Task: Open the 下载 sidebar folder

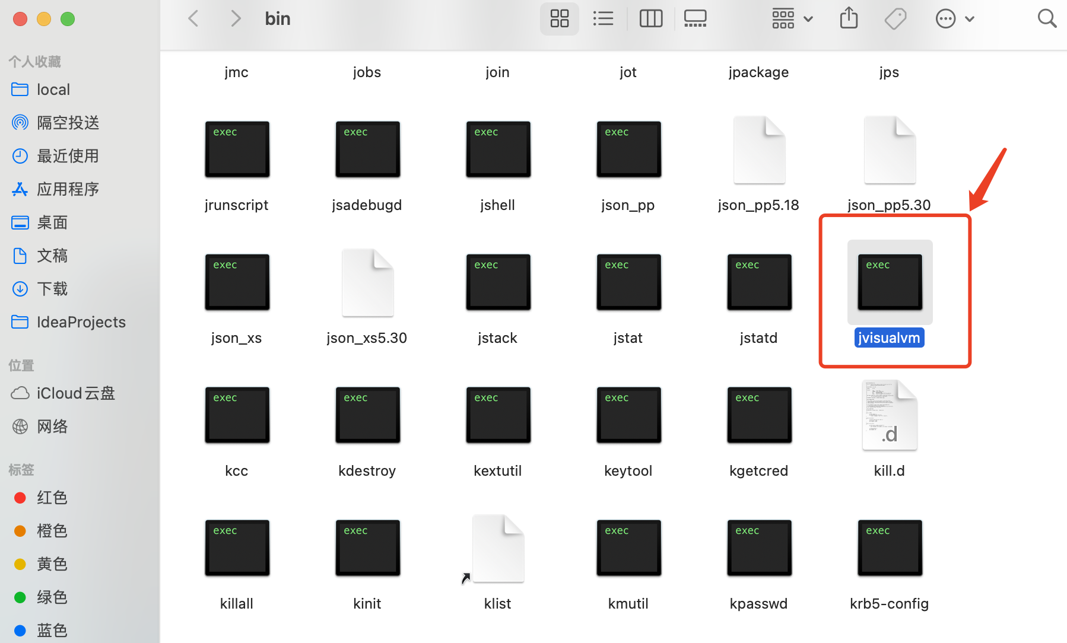Action: point(52,289)
